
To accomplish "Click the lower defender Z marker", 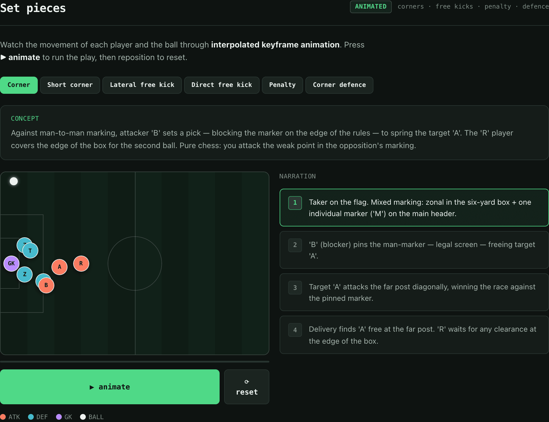I will pyautogui.click(x=25, y=274).
